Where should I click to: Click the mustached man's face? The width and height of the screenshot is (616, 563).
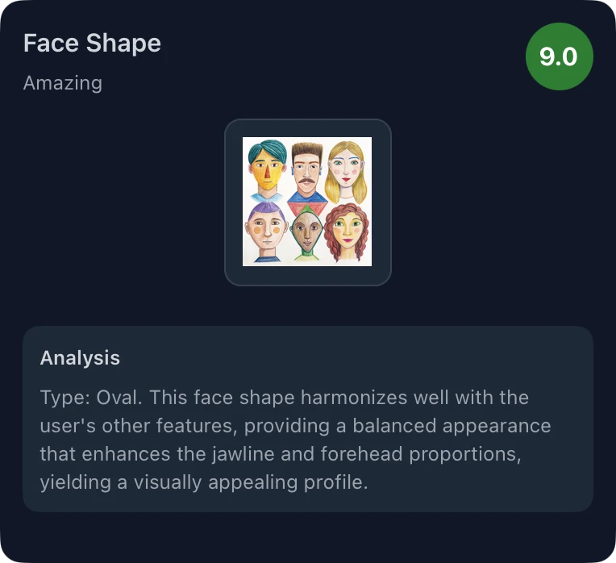306,171
